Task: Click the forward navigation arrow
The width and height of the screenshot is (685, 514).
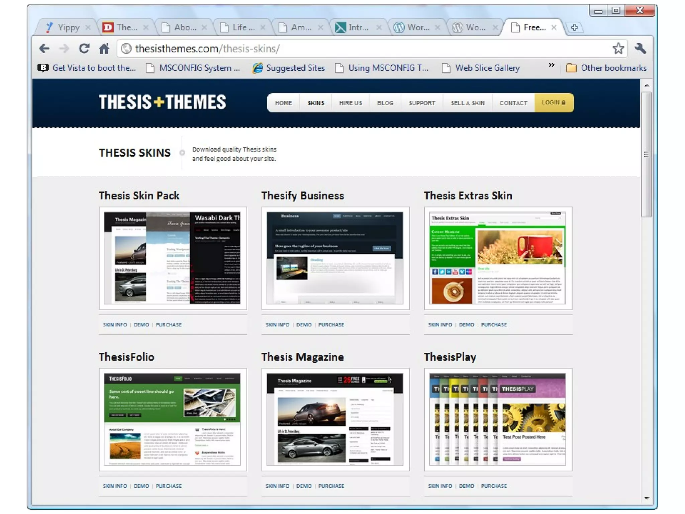Action: tap(64, 49)
